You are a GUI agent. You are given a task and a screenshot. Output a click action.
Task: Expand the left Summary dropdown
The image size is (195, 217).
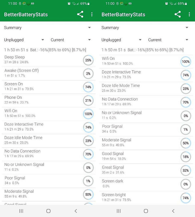coord(47,28)
